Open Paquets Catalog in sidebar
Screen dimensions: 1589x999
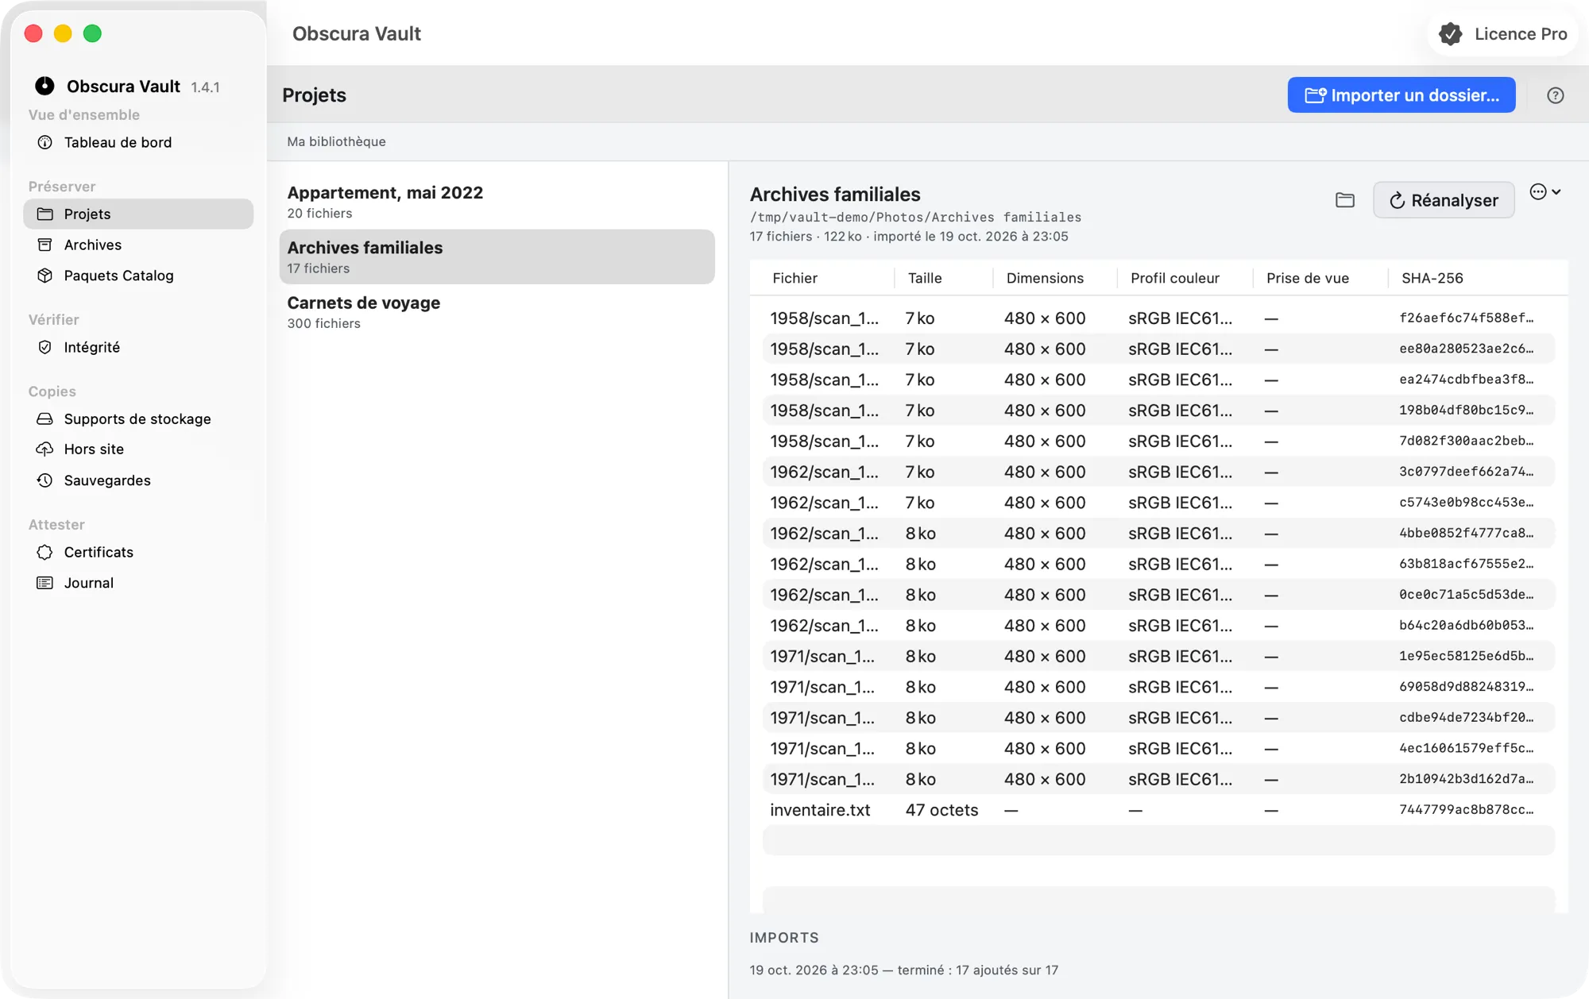[x=138, y=276]
